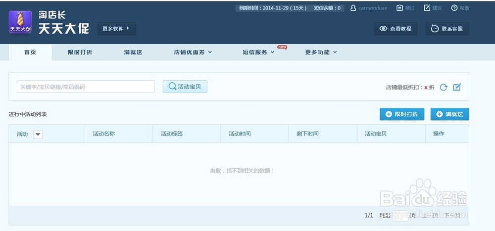Contact support via 联系客服 button
495x231 pixels.
click(x=447, y=29)
